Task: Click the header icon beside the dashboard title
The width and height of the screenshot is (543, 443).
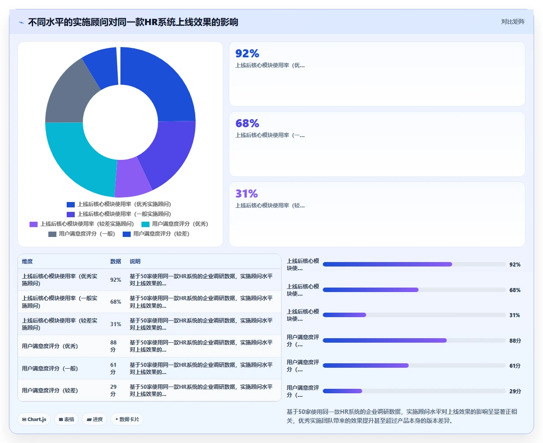Action: pos(21,22)
